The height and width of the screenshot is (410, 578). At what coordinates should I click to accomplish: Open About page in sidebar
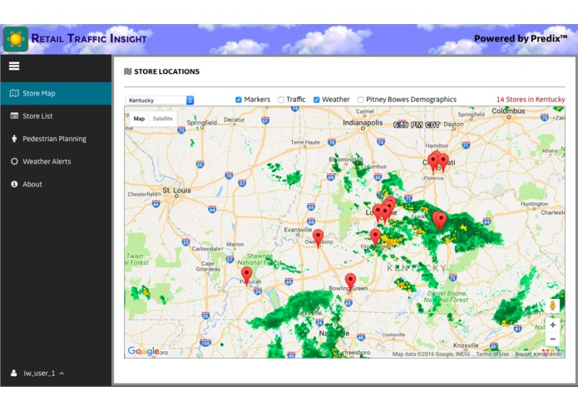click(56, 184)
